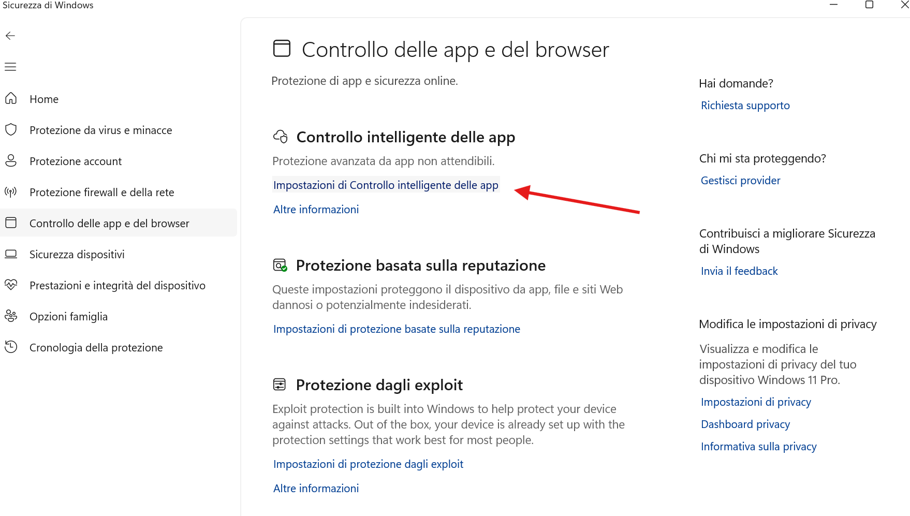Image resolution: width=910 pixels, height=516 pixels.
Task: Click Altre informazioni under Controllo intelligente
Action: tap(316, 210)
